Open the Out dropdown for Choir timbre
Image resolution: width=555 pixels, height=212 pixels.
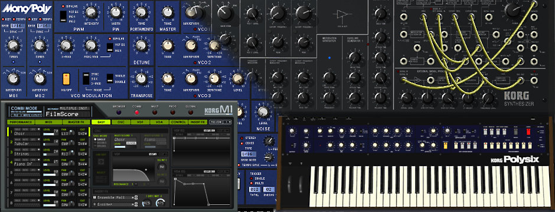[x=83, y=134]
